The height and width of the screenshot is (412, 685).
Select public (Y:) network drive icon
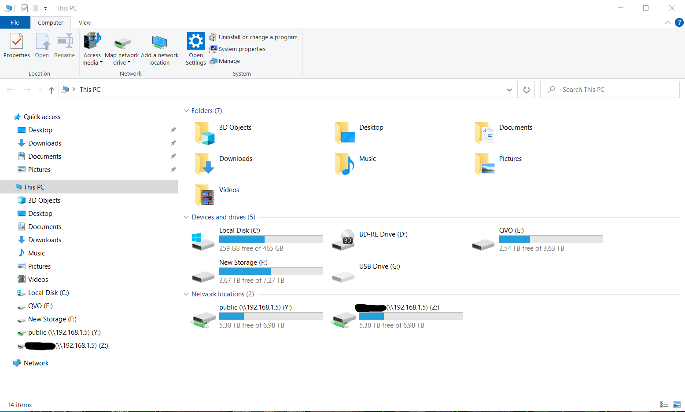click(x=203, y=320)
